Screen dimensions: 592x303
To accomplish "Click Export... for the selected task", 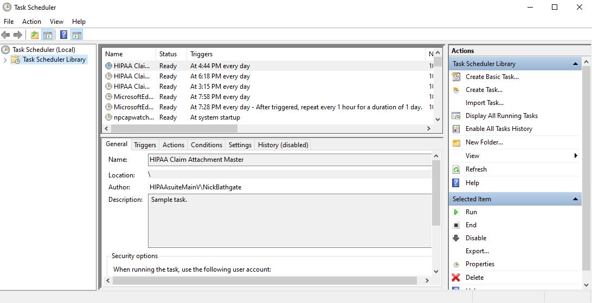I will point(477,252).
